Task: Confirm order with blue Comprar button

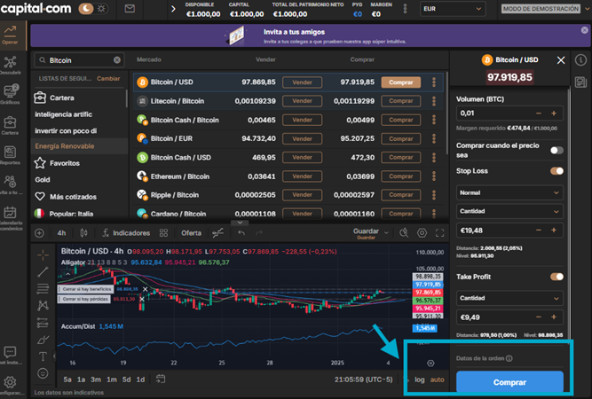Action: click(509, 382)
